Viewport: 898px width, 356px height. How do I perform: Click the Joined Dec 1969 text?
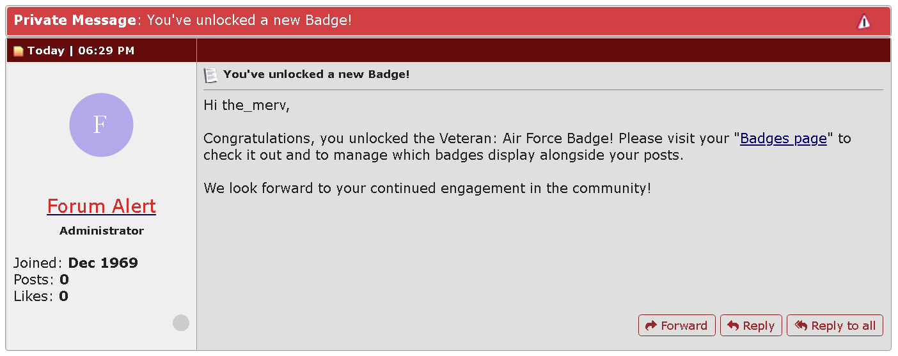coord(75,263)
